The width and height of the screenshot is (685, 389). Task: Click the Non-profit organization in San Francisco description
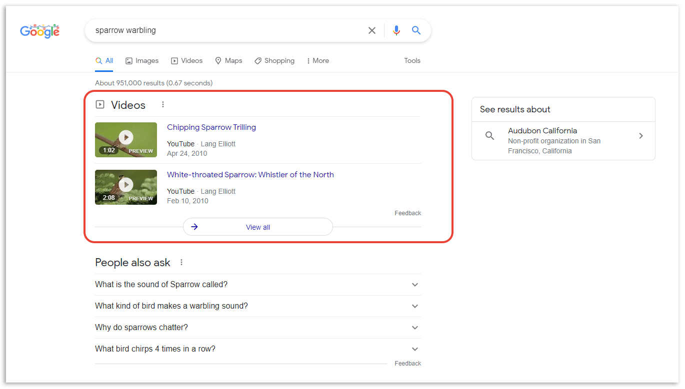coord(554,146)
